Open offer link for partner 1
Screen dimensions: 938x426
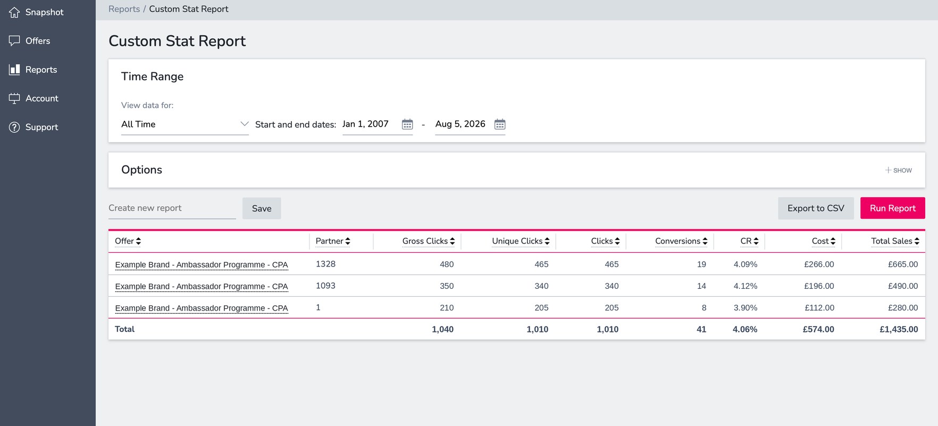[x=202, y=308]
